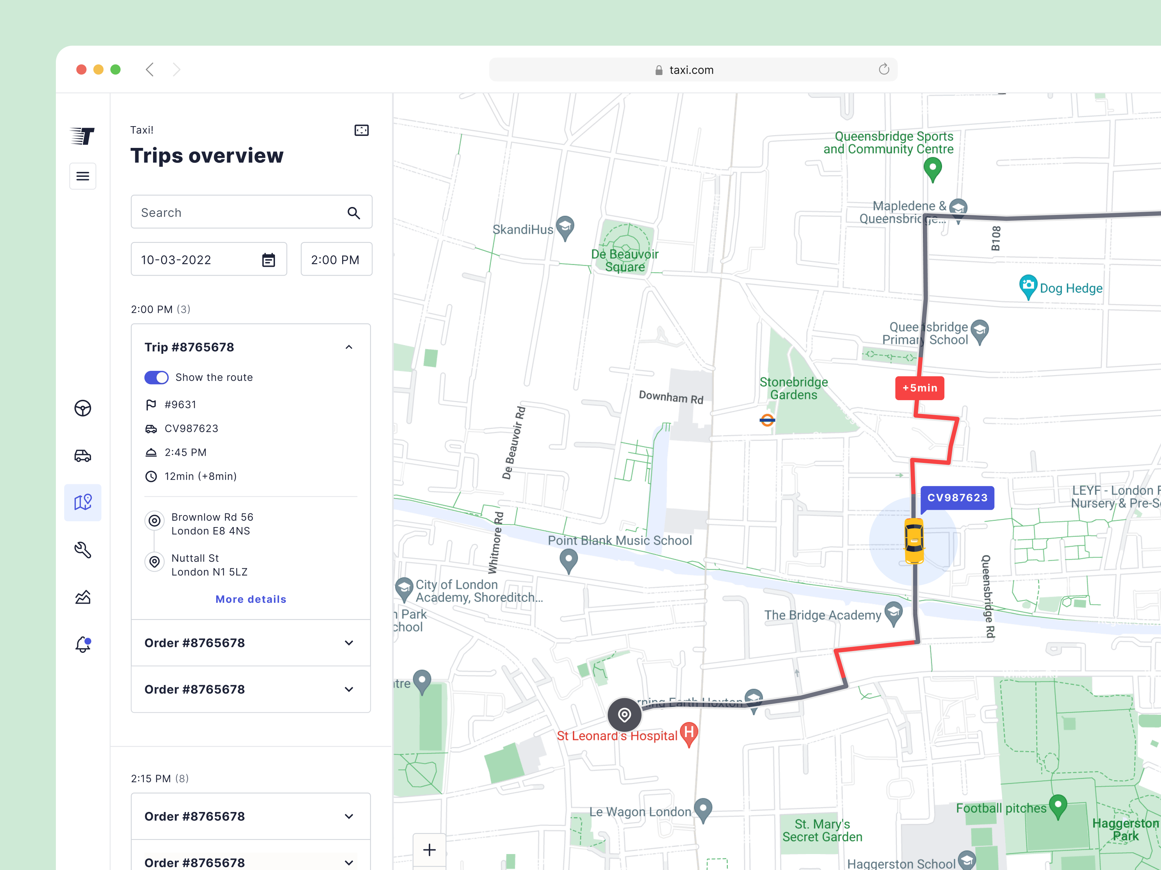The image size is (1161, 870).
Task: Click the De Beauvoir Square label
Action: pyautogui.click(x=625, y=261)
